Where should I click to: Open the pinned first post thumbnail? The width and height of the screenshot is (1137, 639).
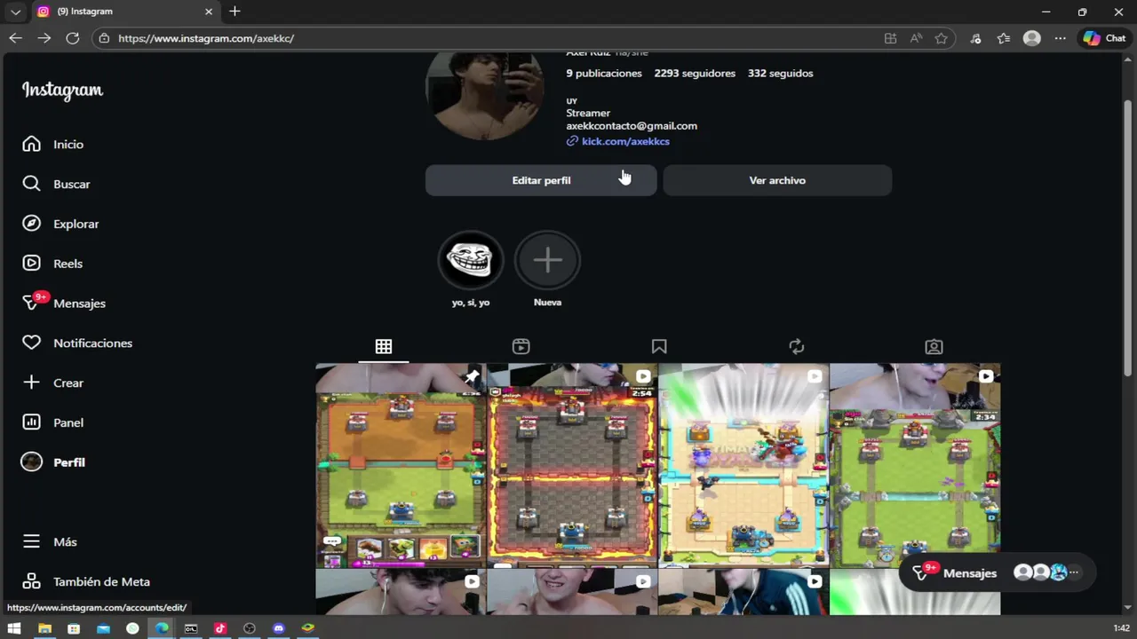click(x=401, y=465)
